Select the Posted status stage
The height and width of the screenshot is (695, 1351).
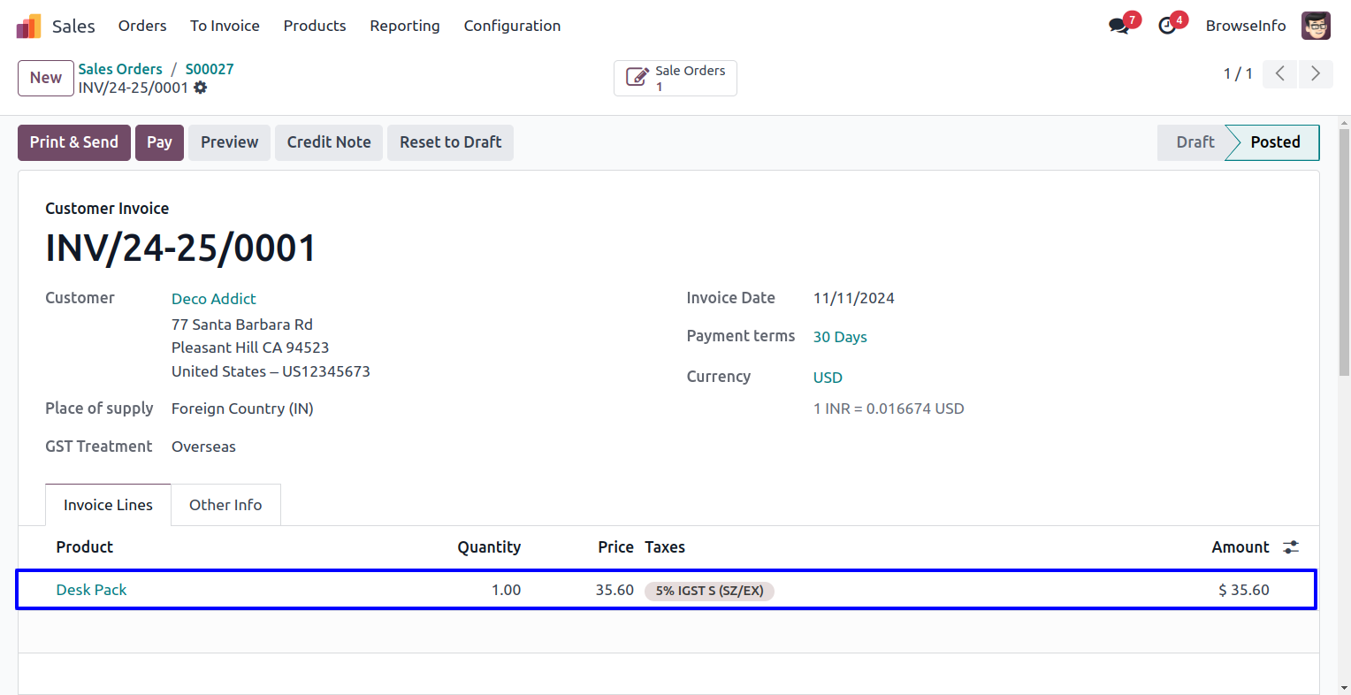1274,142
